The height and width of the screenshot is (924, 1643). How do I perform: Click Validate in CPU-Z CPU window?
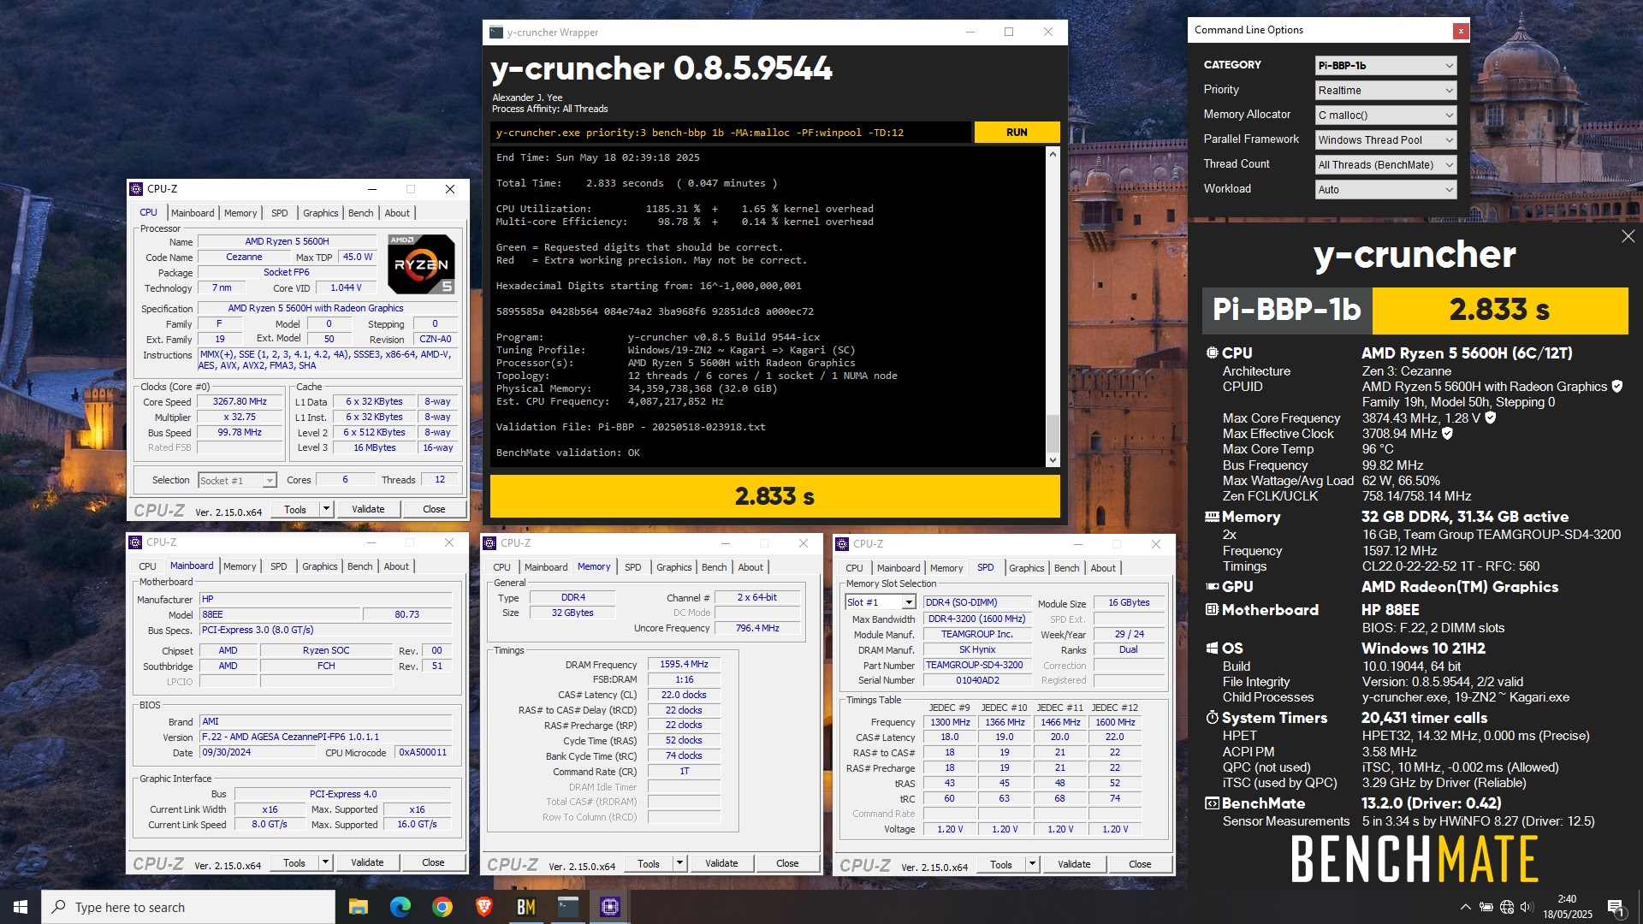tap(368, 509)
